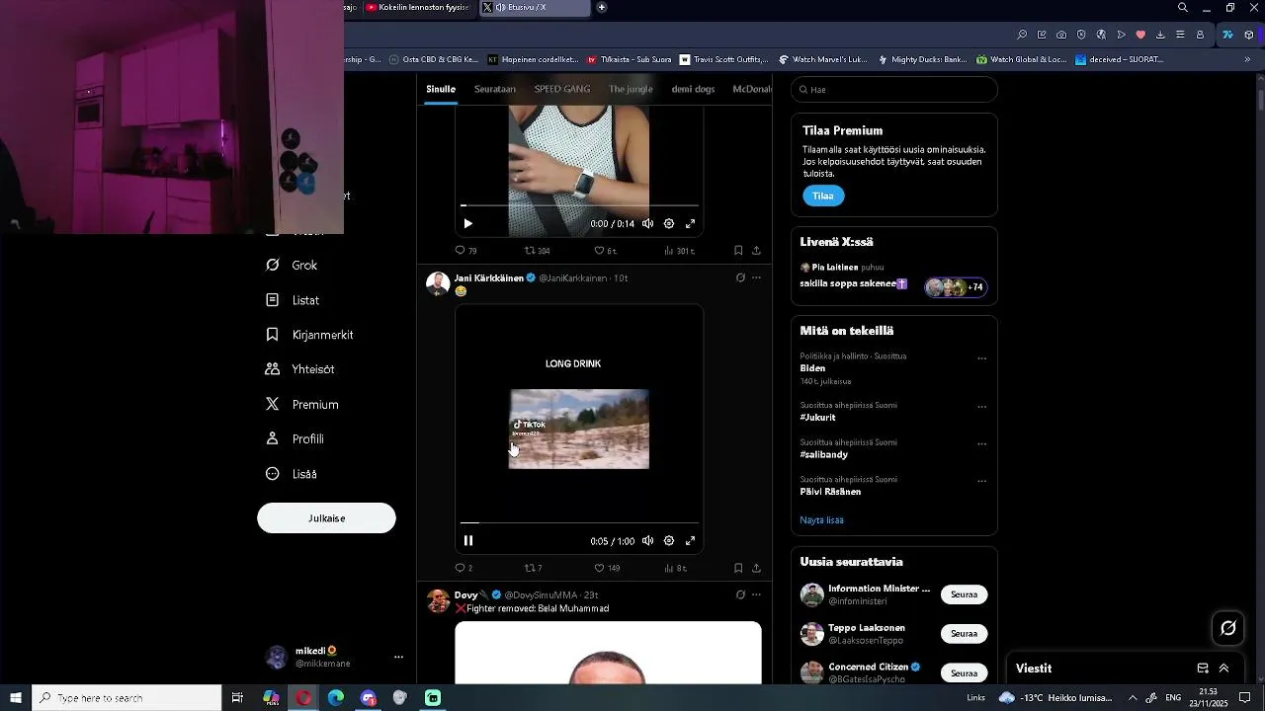The width and height of the screenshot is (1265, 711).
Task: Follow Teppo Laaksonen
Action: tap(964, 634)
